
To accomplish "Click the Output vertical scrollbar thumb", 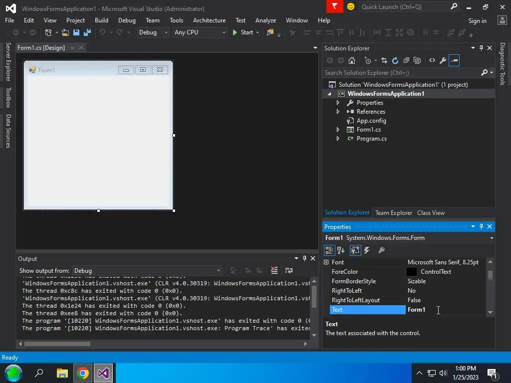I will pos(314,296).
